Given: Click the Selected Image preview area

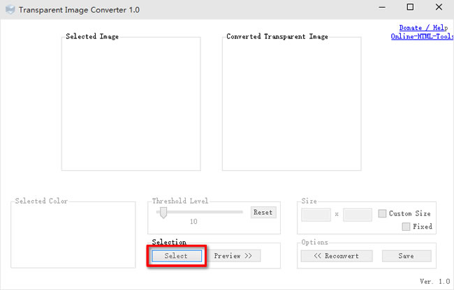Looking at the screenshot, I should 131,104.
